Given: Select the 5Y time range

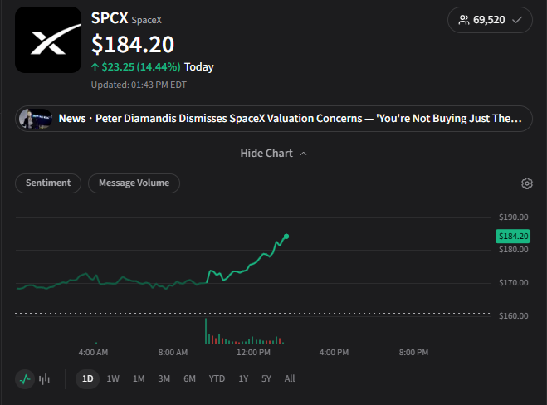Looking at the screenshot, I should click(x=266, y=378).
